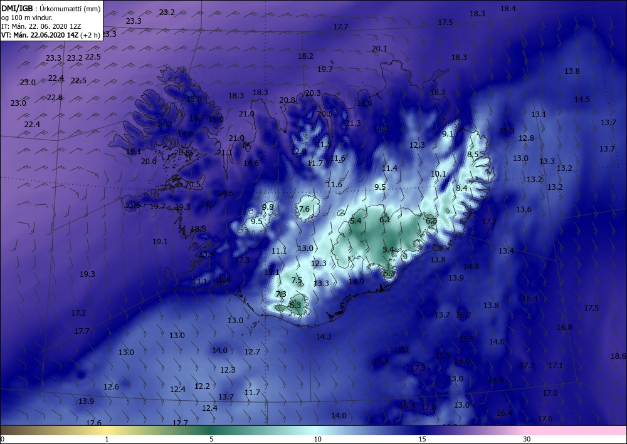Viewport: 627px width, 444px height.
Task: Click the map value 15.0
Action: 216,119
